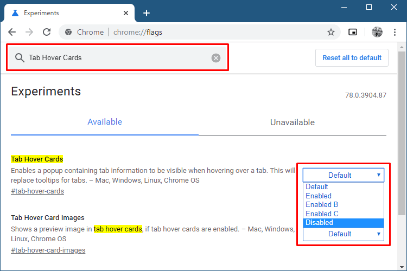Screen dimensions: 407x271
Task: Go back to the previous page
Action: 12,32
